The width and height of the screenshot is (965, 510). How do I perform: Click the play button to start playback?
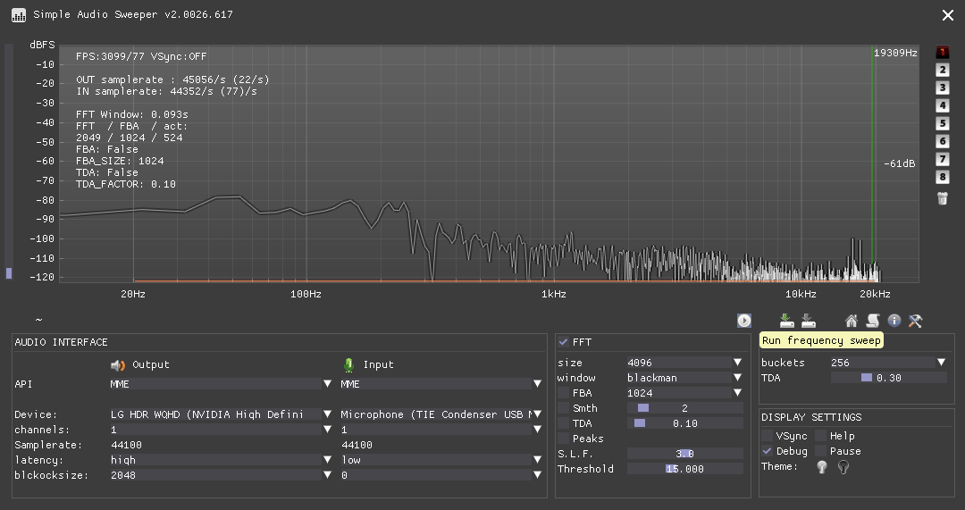pyautogui.click(x=744, y=321)
